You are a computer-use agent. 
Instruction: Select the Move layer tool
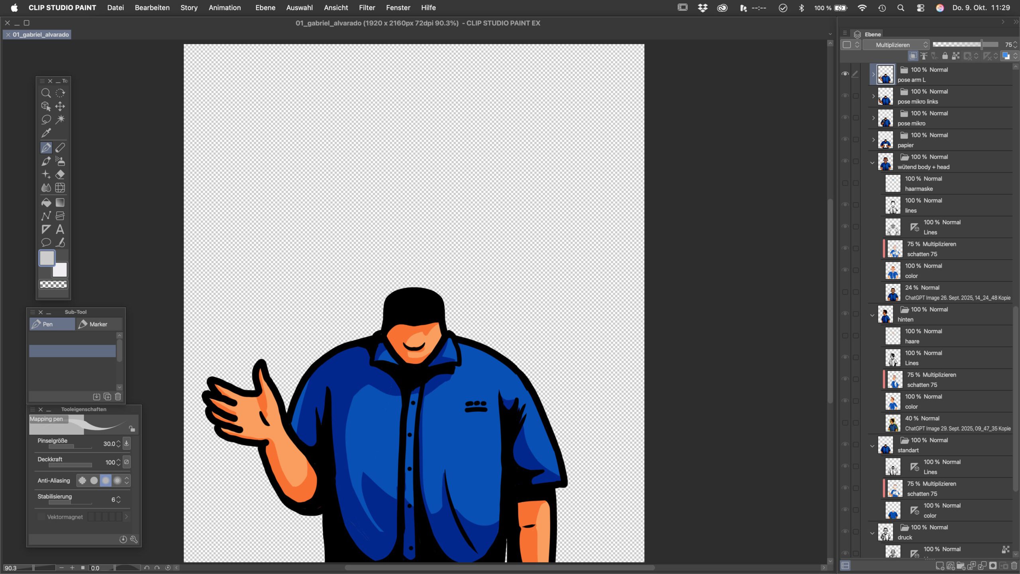(x=60, y=106)
